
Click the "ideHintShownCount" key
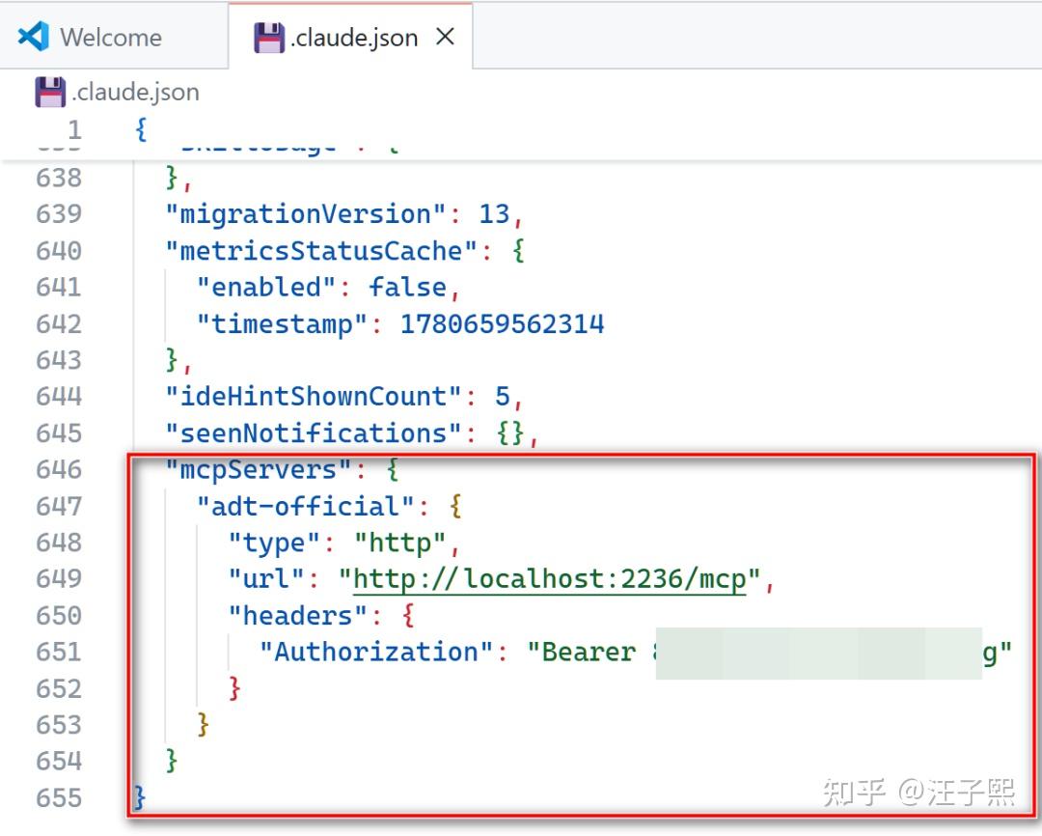pyautogui.click(x=314, y=397)
